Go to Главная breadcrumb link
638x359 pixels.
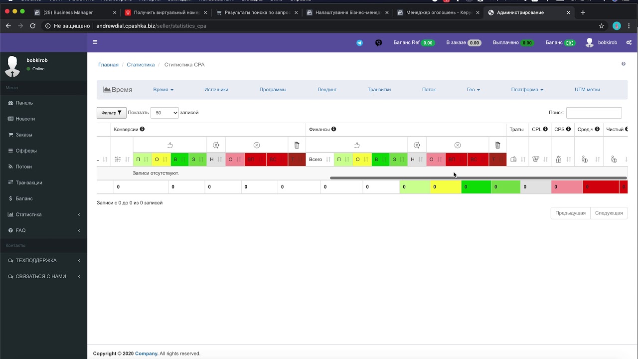coord(108,65)
